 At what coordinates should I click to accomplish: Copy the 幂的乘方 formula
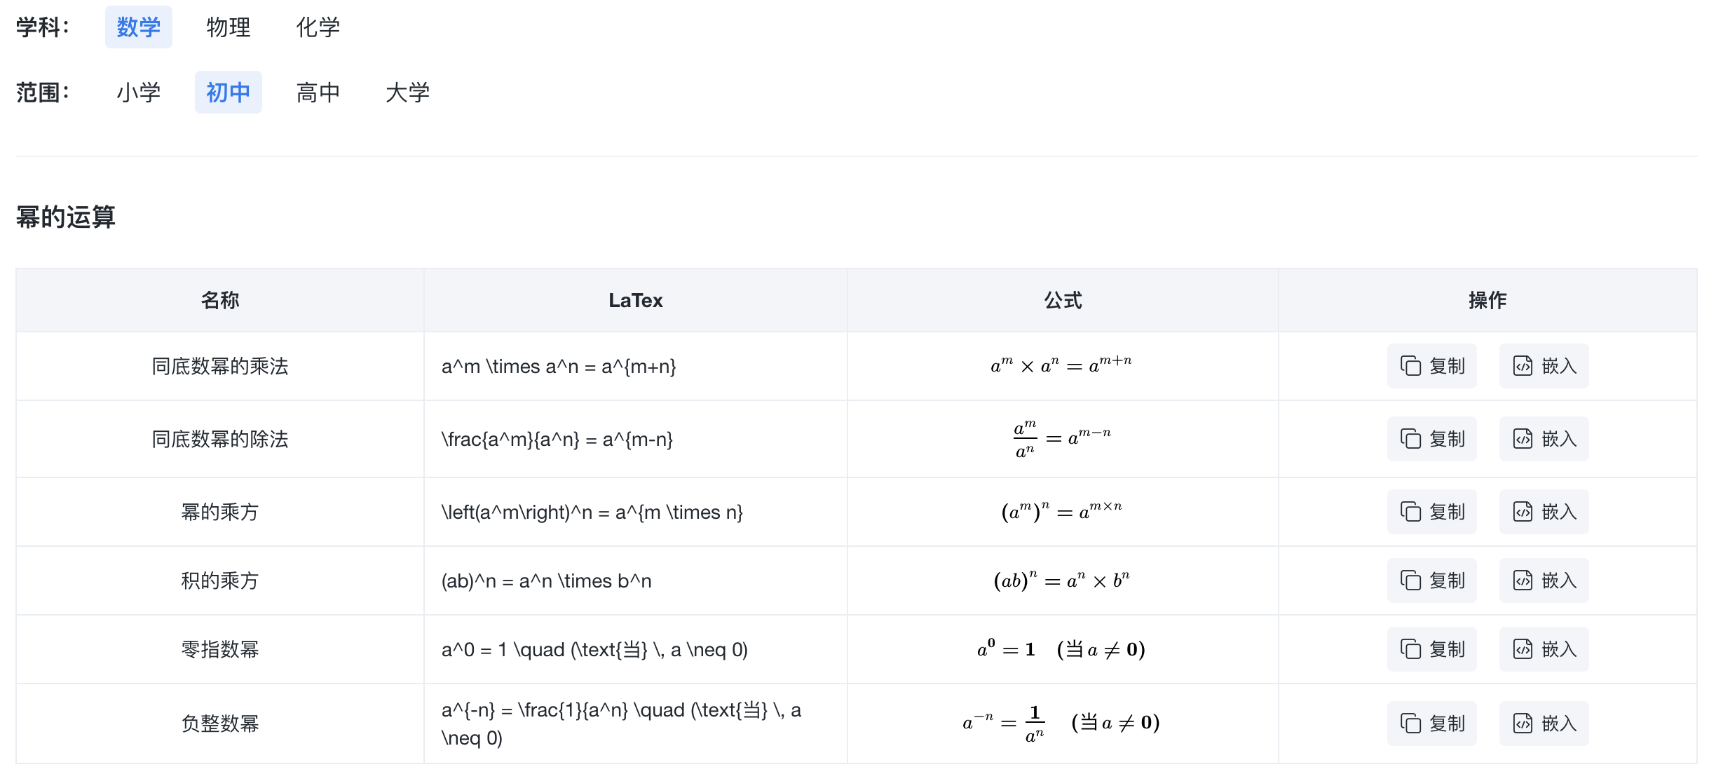1431,512
